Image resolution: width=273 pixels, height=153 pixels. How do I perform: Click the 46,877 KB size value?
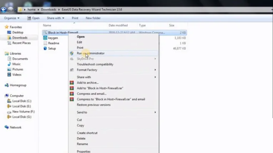(x=180, y=48)
